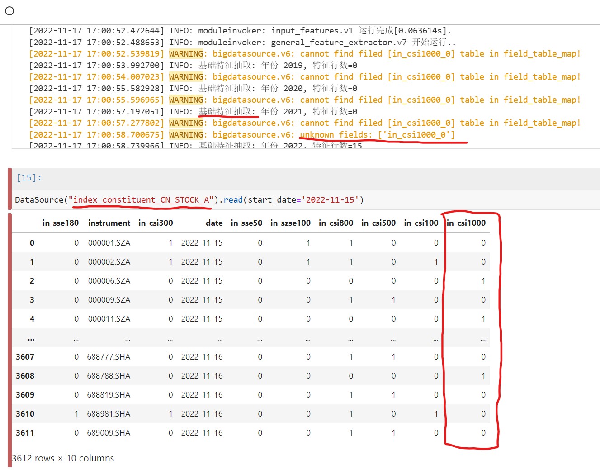
Task: Click the in_csi100 column header
Action: [x=421, y=223]
